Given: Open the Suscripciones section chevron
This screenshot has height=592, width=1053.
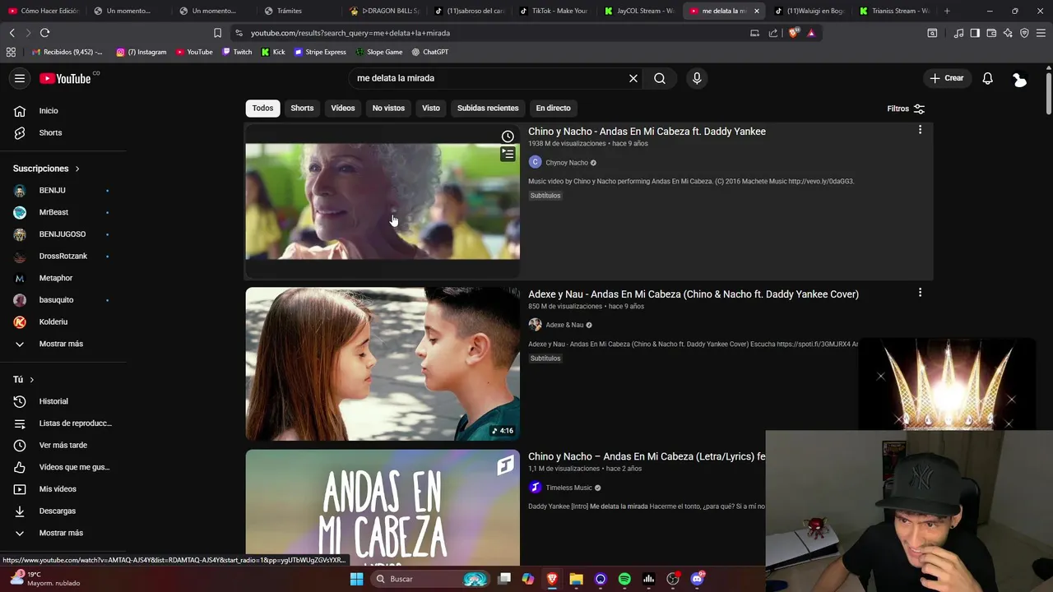Looking at the screenshot, I should tap(77, 169).
